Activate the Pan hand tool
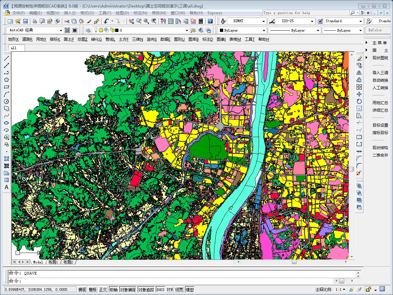Viewport: 393px width, 295px height. tap(131, 21)
